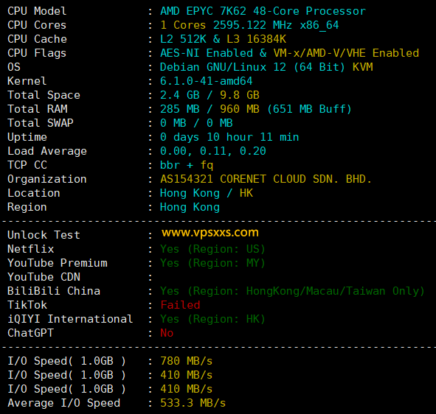The width and height of the screenshot is (436, 414).
Task: Click the kernel version 6.1.0-41-amd64
Action: (207, 81)
